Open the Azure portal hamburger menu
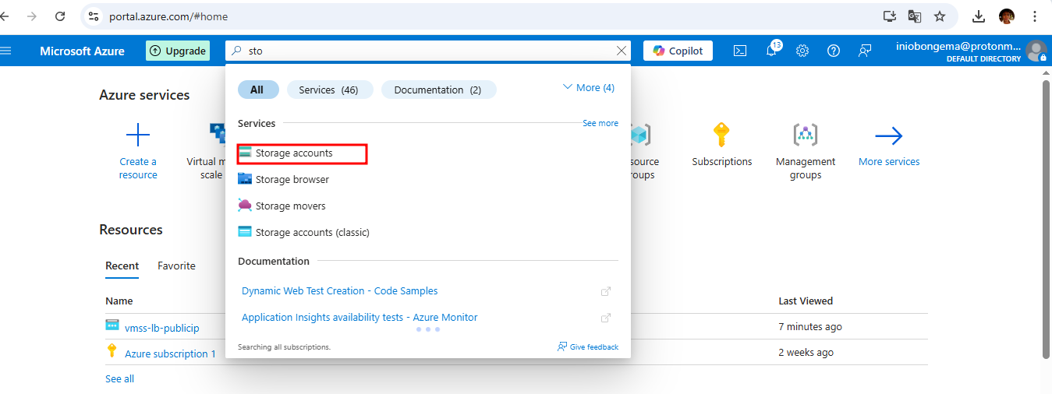Image resolution: width=1052 pixels, height=394 pixels. pos(6,51)
